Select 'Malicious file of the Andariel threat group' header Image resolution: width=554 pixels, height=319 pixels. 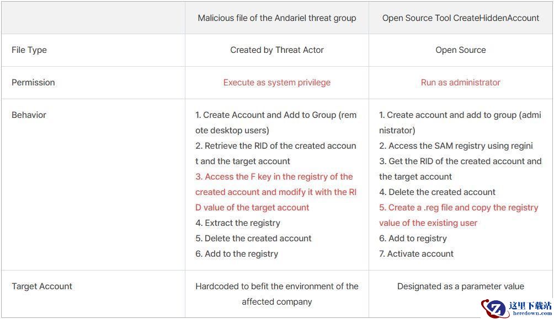click(276, 18)
